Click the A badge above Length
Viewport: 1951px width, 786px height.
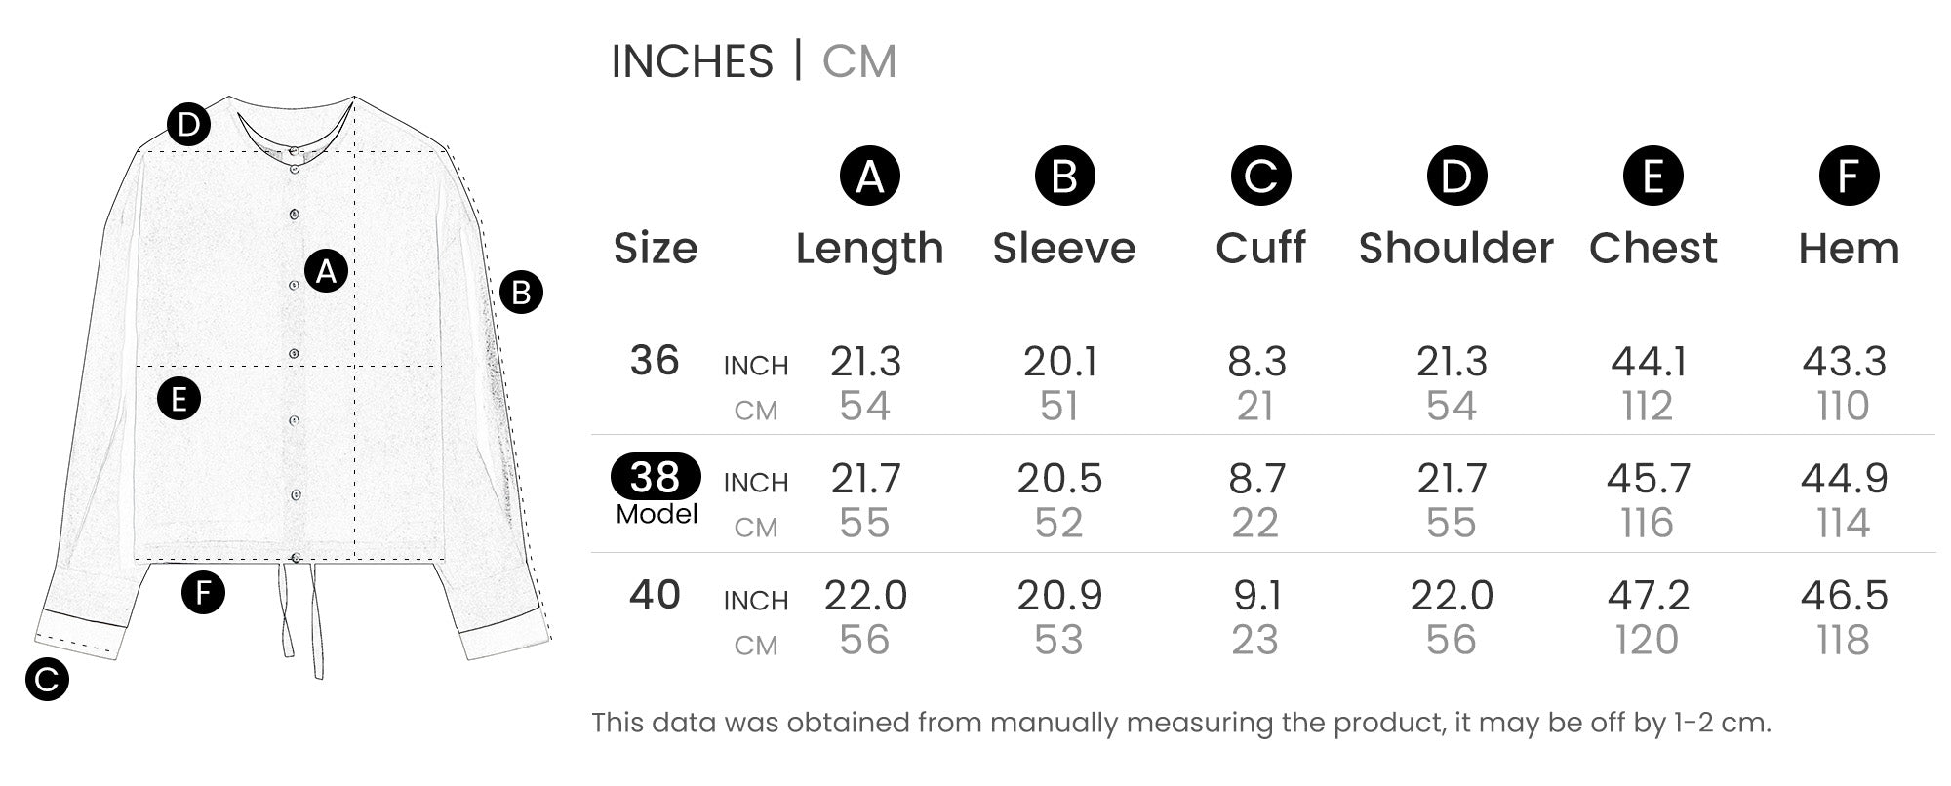[x=869, y=177]
